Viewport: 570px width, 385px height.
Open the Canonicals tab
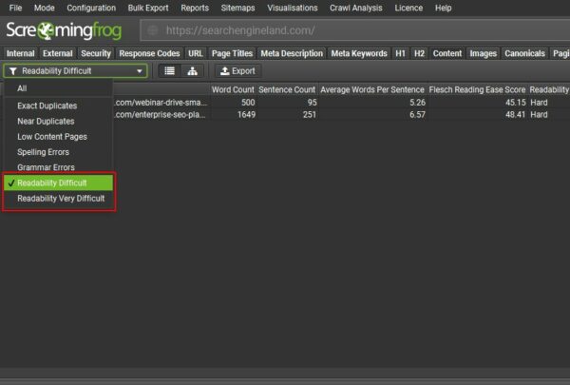524,53
